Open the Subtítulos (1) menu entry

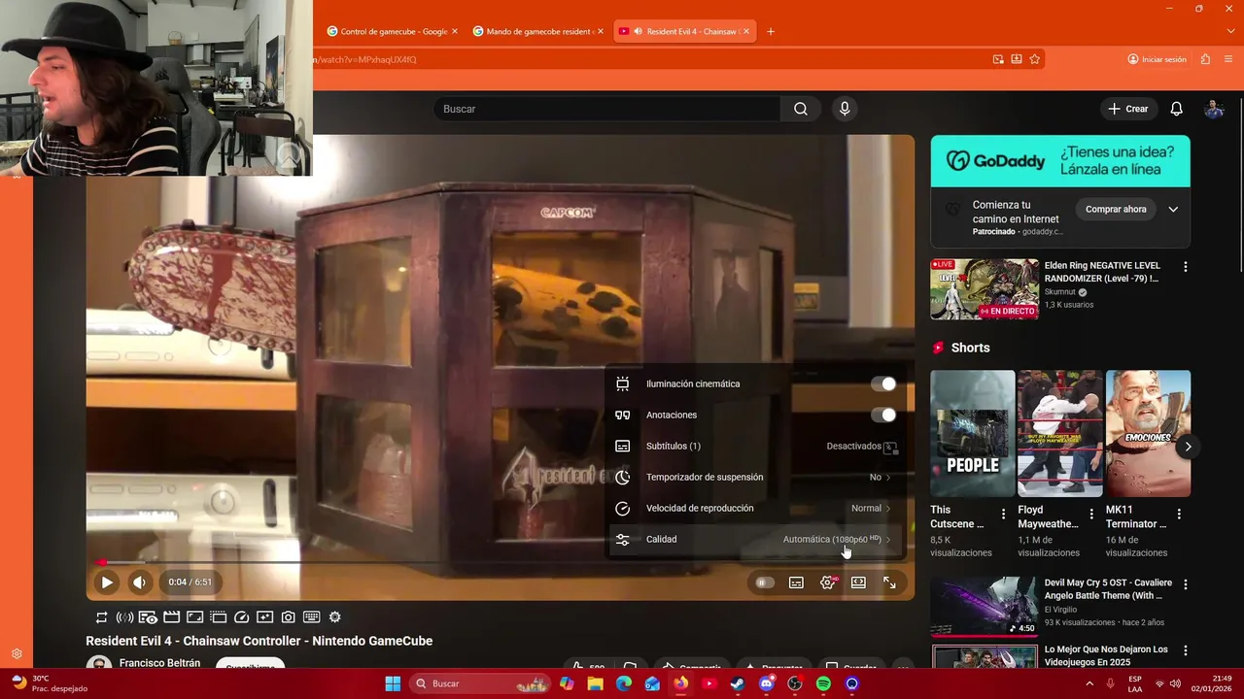(756, 446)
